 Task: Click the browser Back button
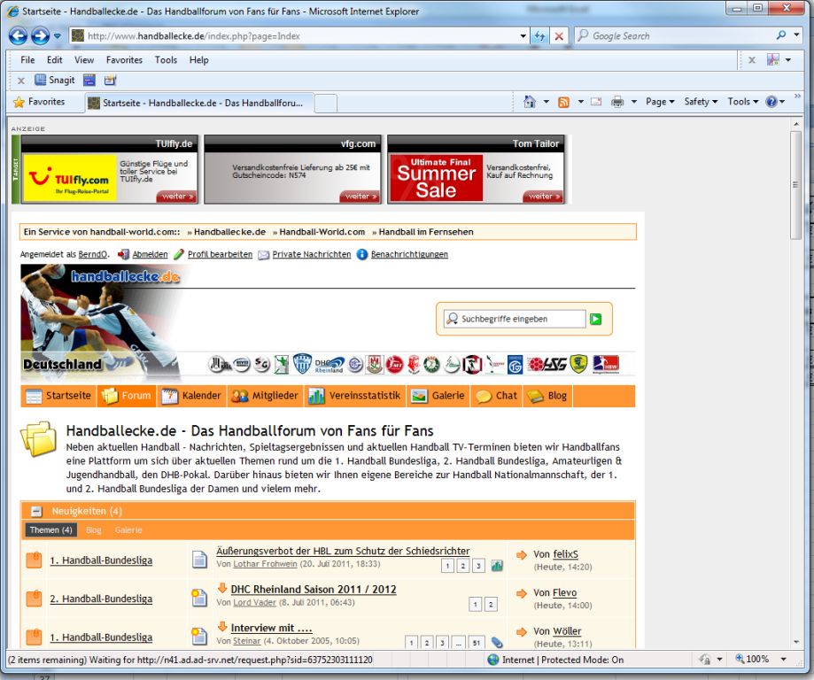(x=18, y=36)
